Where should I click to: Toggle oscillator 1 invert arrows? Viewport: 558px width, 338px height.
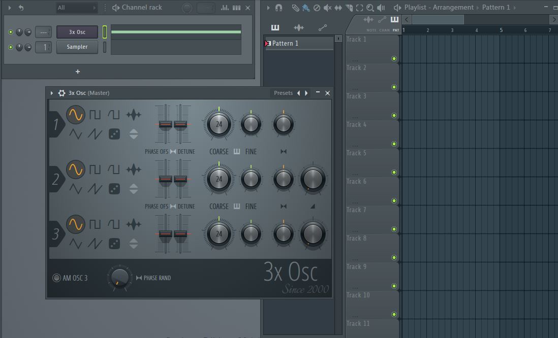(x=134, y=134)
